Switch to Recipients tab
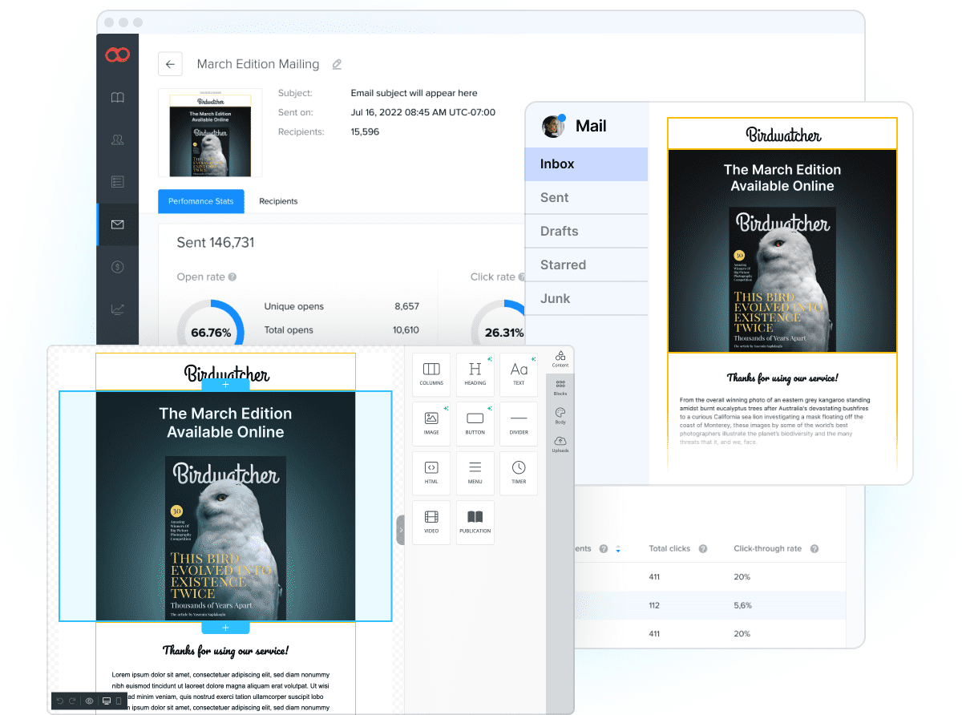The image size is (962, 715). click(278, 201)
